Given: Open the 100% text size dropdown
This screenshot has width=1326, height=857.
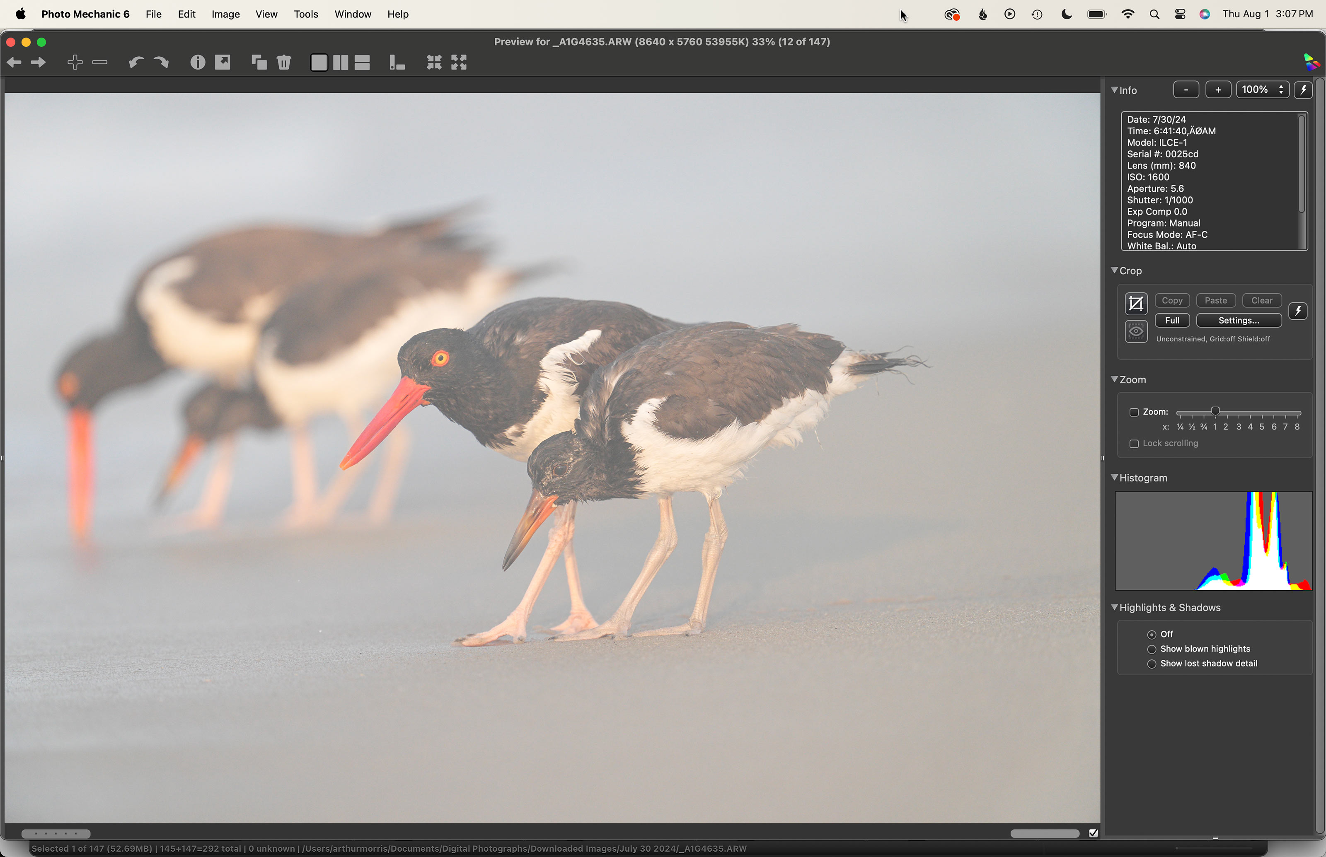Looking at the screenshot, I should (1262, 89).
